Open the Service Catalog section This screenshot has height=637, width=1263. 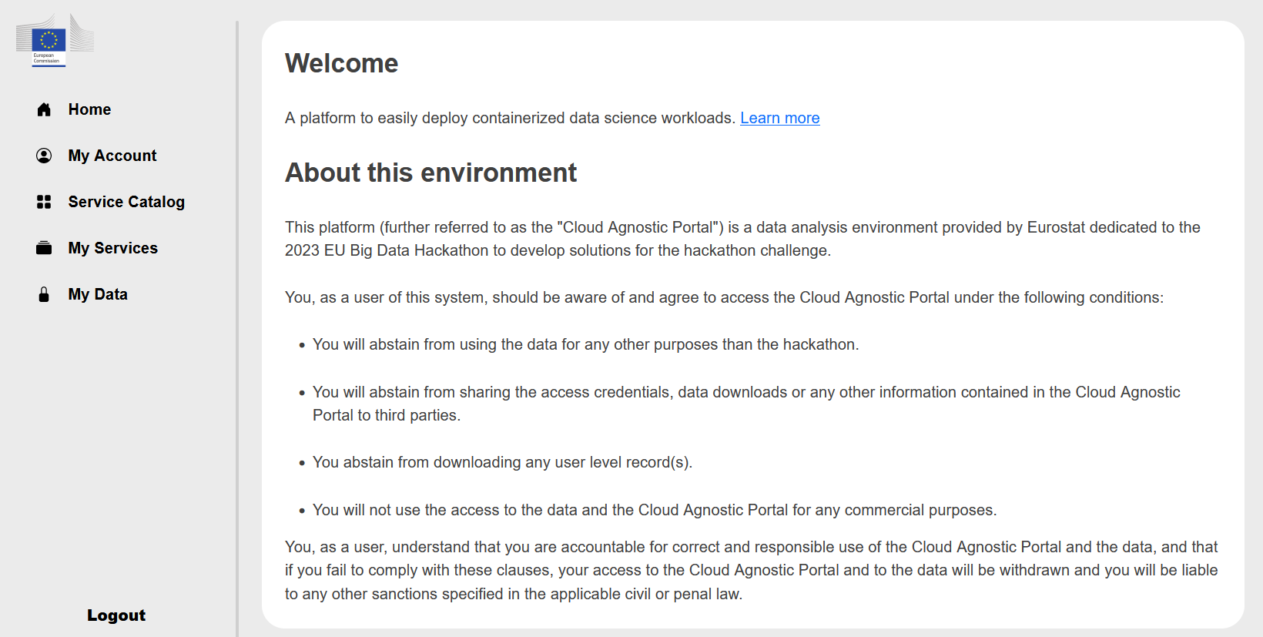tap(126, 202)
